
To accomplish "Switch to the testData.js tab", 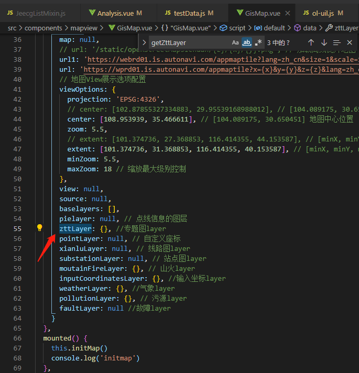I will [189, 13].
